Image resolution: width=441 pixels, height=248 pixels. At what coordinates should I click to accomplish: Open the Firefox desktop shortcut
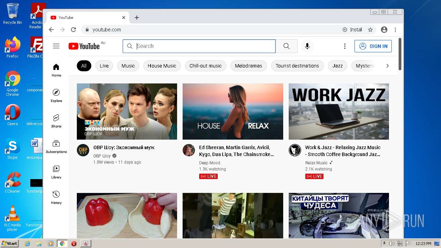tap(12, 48)
